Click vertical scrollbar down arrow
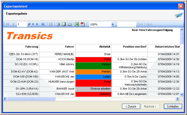This screenshot has width=187, height=115. (182, 95)
